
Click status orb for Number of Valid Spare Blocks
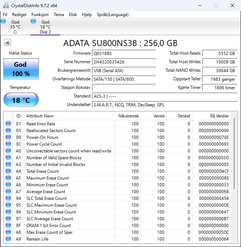pos(8,157)
